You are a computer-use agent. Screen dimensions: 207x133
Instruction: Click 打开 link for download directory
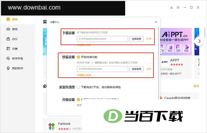pos(149,39)
